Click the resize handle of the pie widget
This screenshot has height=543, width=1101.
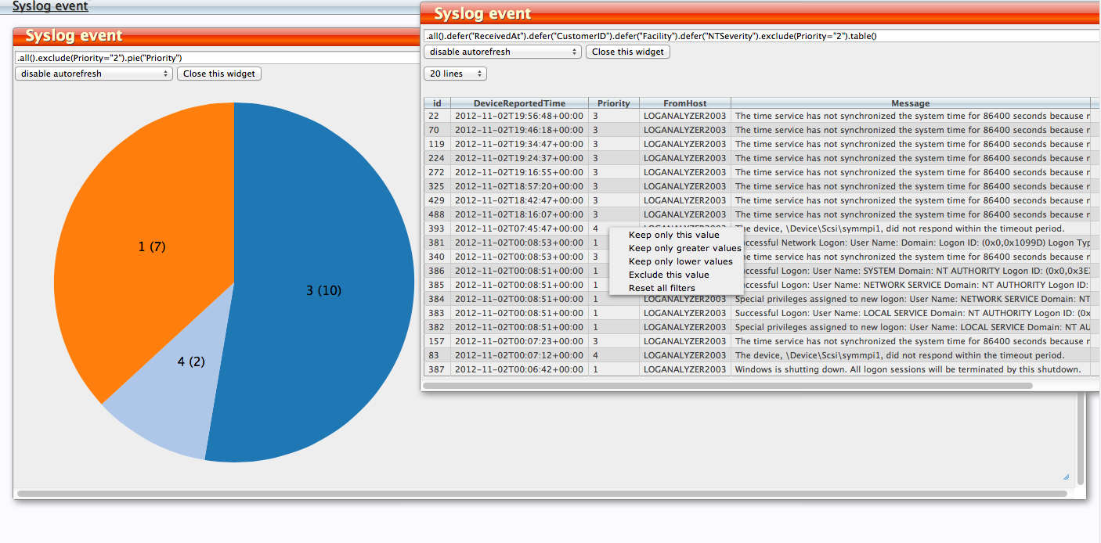[x=1065, y=476]
